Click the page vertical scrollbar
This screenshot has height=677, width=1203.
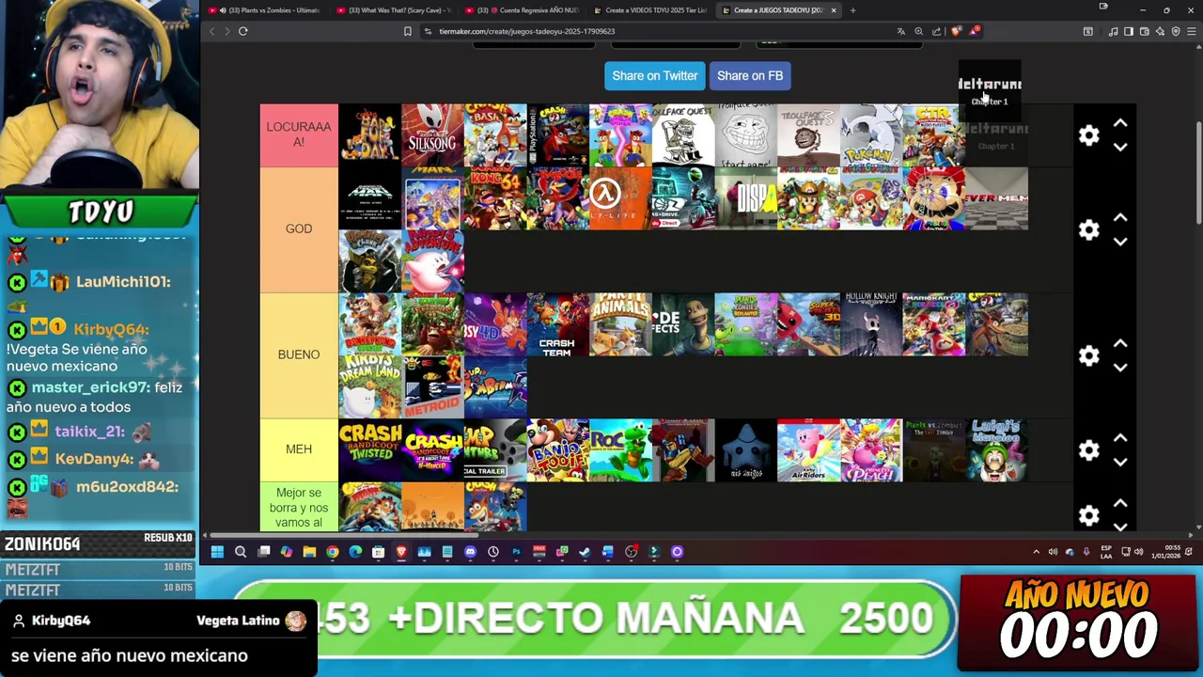click(1198, 173)
